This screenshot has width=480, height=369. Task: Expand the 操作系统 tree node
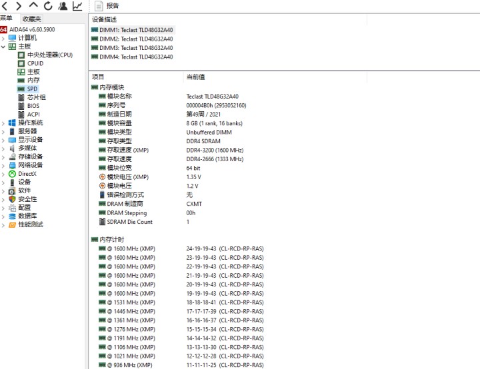[3, 123]
